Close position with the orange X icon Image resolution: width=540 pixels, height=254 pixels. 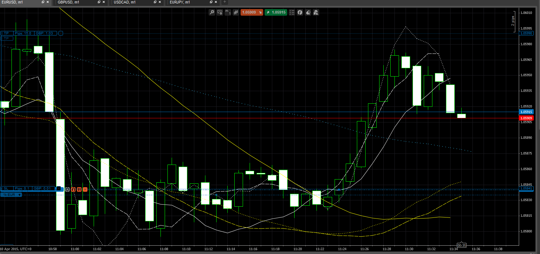point(85,189)
